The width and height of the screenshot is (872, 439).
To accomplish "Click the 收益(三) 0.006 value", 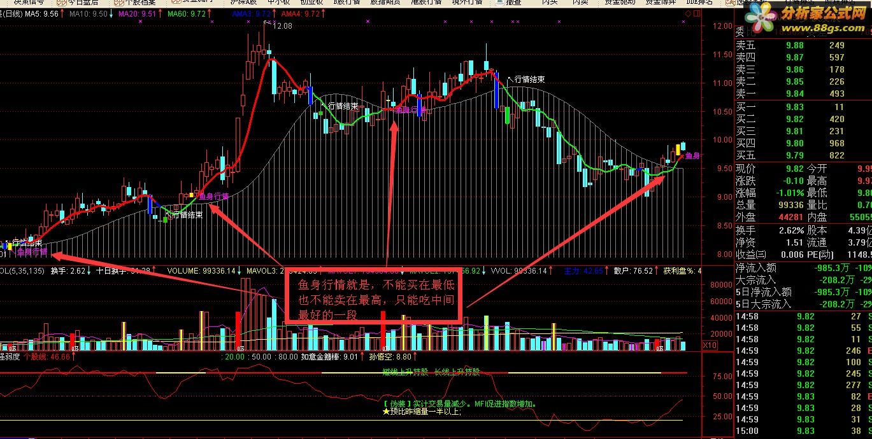I will [792, 254].
